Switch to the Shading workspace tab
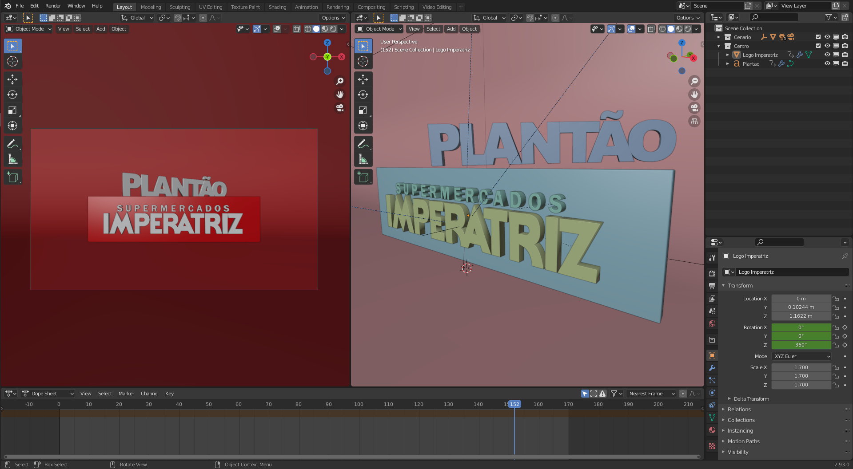The height and width of the screenshot is (469, 853). [277, 7]
